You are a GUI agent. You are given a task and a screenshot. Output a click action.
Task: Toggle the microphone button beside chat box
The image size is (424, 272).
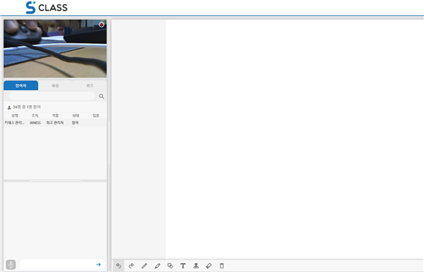10,265
